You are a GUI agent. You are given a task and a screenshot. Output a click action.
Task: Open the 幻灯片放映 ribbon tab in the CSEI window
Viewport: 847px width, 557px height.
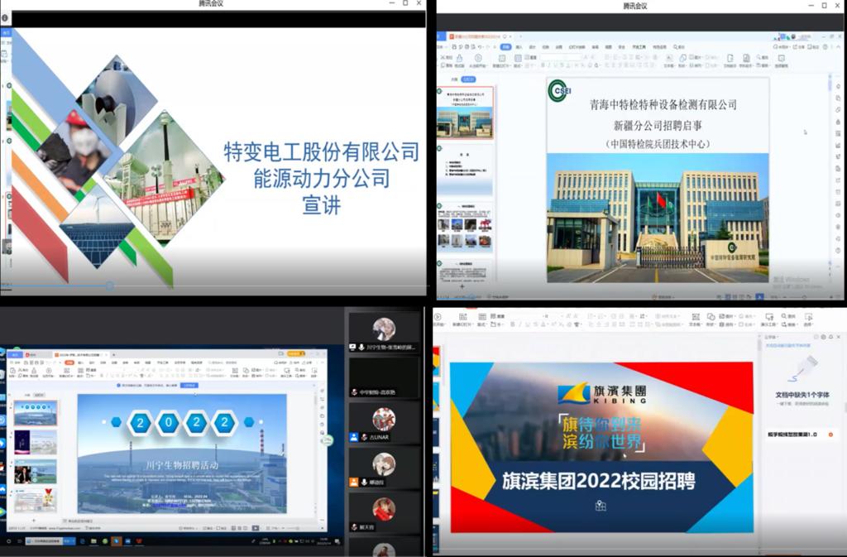click(x=577, y=47)
